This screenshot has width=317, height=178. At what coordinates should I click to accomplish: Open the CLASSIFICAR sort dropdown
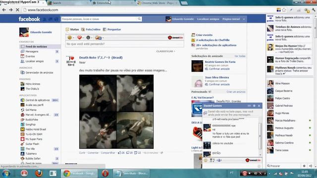165,51
